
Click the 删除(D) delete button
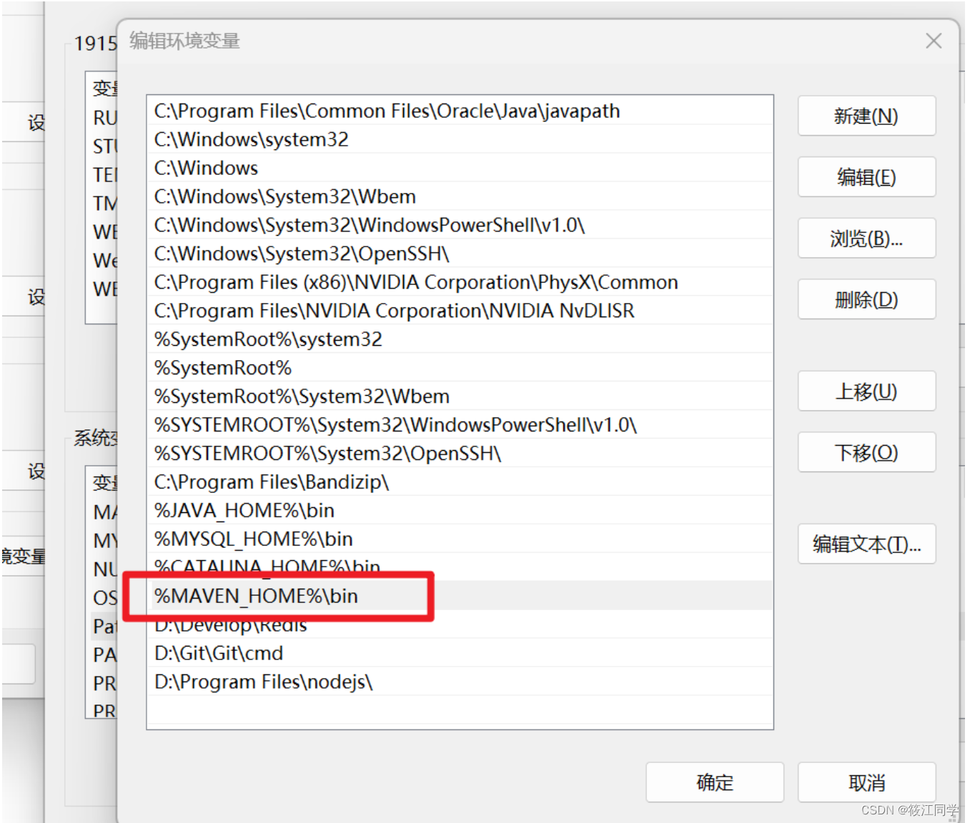[x=866, y=299]
